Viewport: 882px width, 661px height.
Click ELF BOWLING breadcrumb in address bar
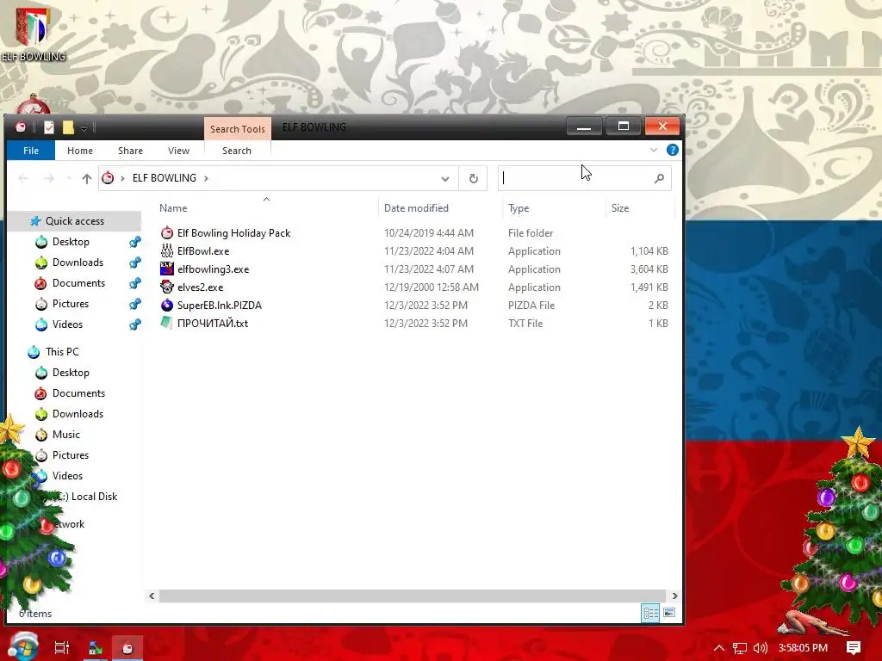(x=165, y=178)
